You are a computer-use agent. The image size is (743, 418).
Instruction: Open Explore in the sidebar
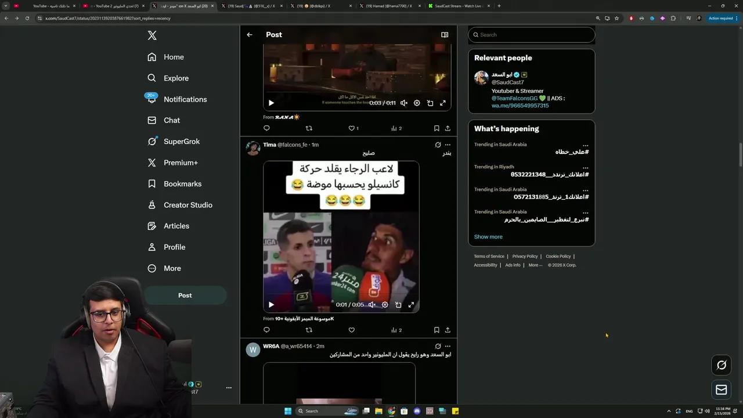click(168, 78)
